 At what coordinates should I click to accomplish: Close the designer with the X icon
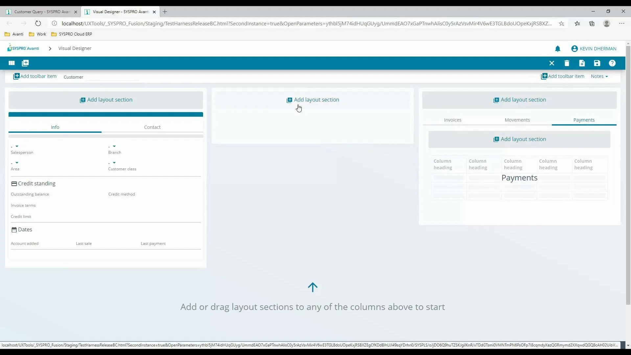click(x=552, y=63)
